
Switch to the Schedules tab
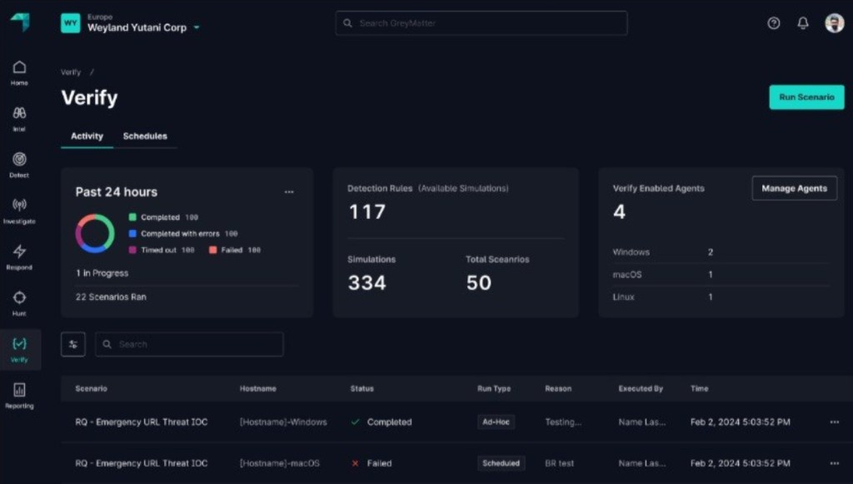tap(145, 136)
